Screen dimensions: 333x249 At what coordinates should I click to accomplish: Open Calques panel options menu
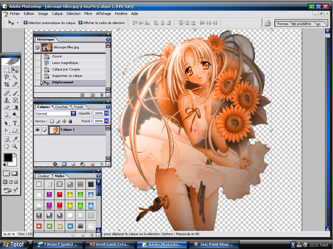tap(108, 107)
